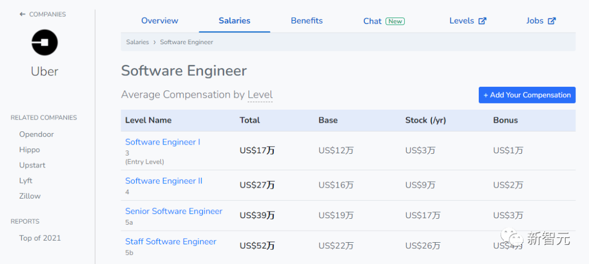Click the external link icon next to Jobs
This screenshot has height=264, width=589.
coord(552,21)
